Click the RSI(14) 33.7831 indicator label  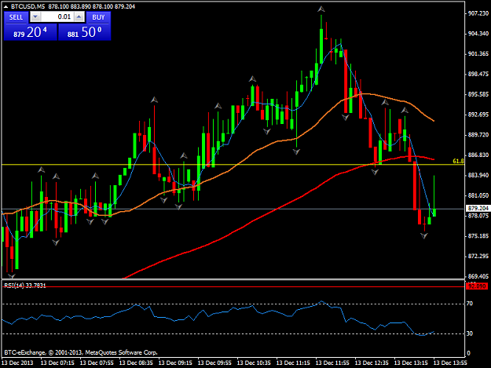click(25, 286)
